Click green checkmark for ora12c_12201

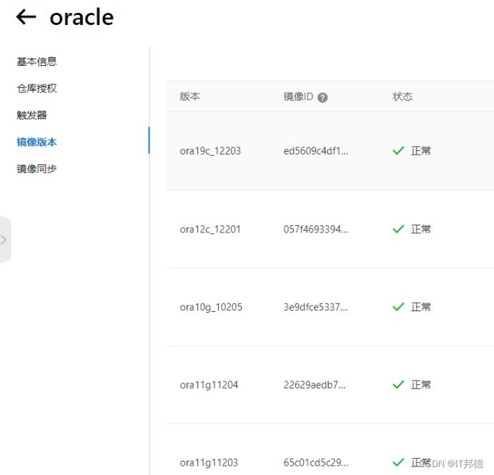(399, 229)
